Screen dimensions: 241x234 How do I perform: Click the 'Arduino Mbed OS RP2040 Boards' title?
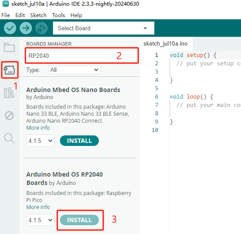tap(65, 179)
